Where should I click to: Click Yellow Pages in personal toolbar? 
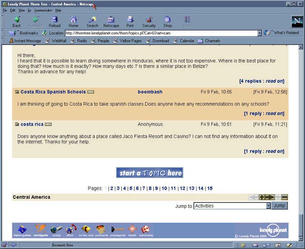[x=128, y=41]
